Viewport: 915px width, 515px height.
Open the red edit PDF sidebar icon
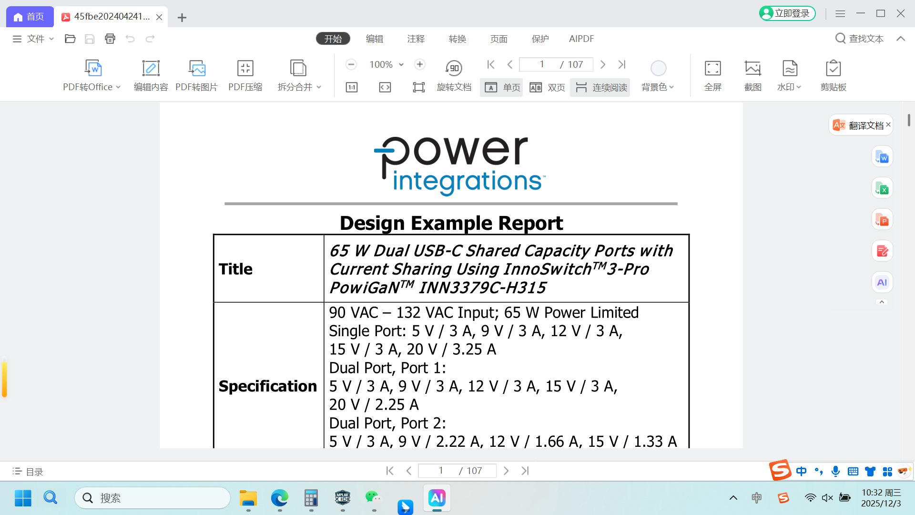coord(882,251)
